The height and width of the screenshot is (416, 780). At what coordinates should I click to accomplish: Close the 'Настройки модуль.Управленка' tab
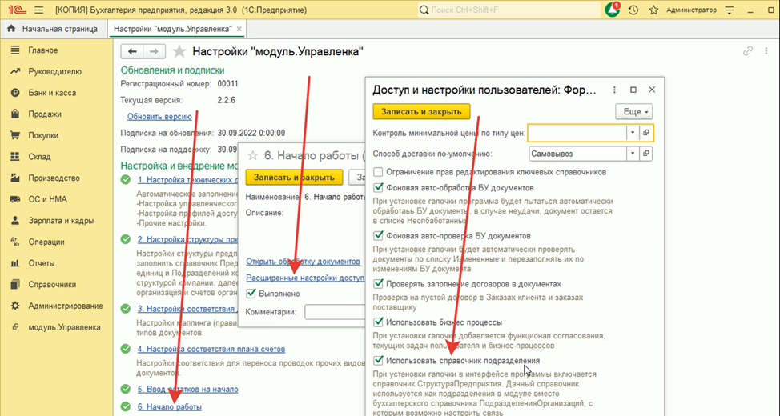[239, 30]
